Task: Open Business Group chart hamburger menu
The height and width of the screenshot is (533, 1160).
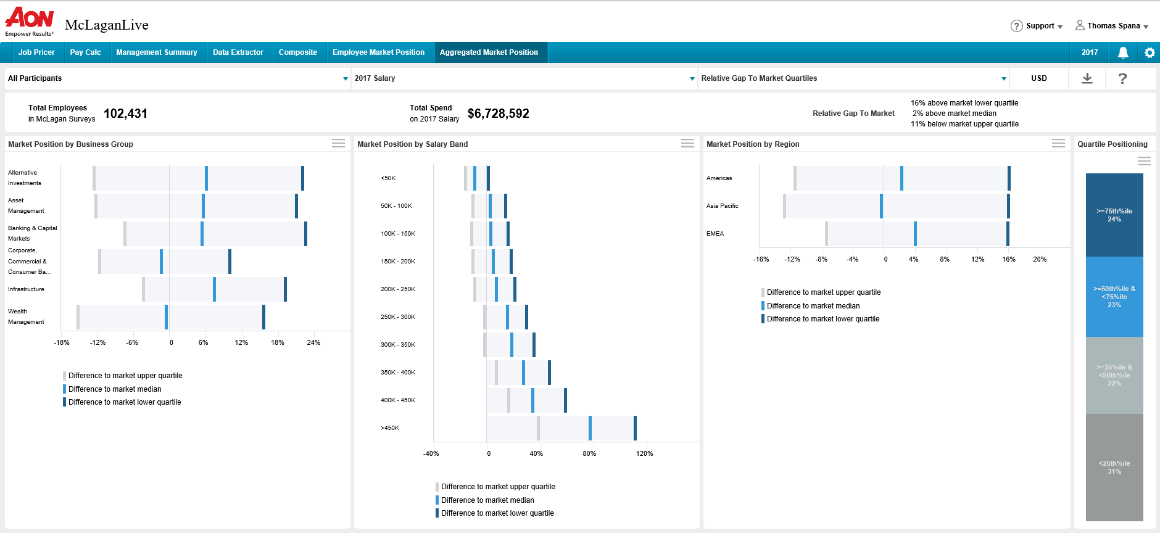Action: [338, 143]
